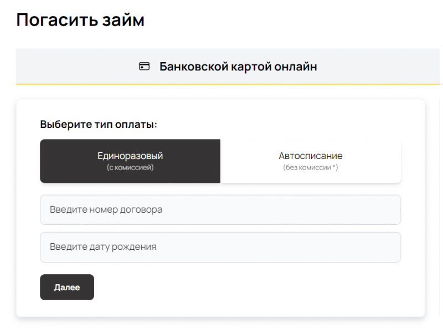Click the Введите номер договора placeholder text
The image size is (443, 334).
[x=106, y=210]
